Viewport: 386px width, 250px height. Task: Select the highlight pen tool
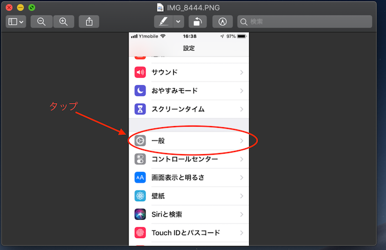click(x=163, y=21)
